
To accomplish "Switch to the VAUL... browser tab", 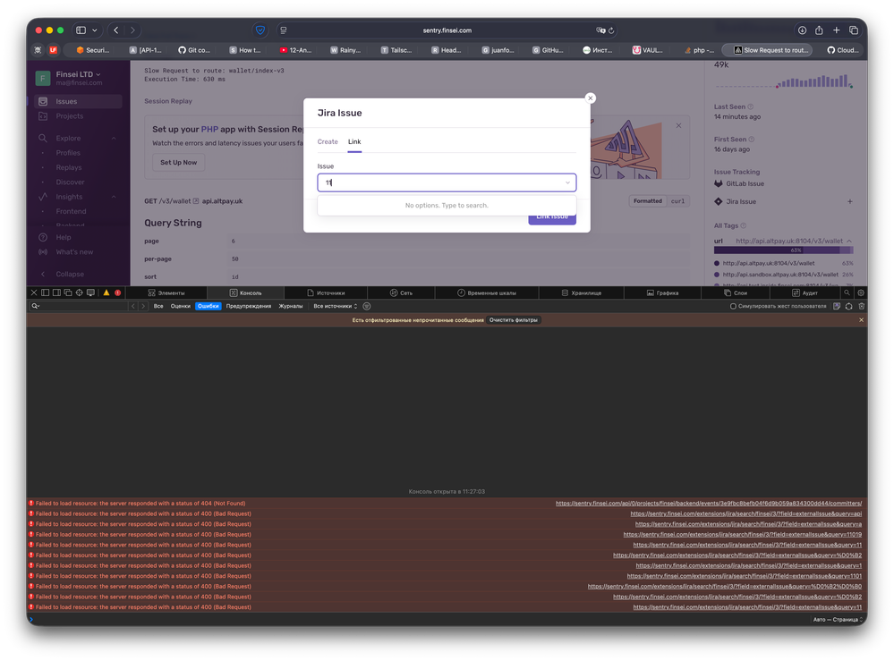I will pyautogui.click(x=648, y=50).
